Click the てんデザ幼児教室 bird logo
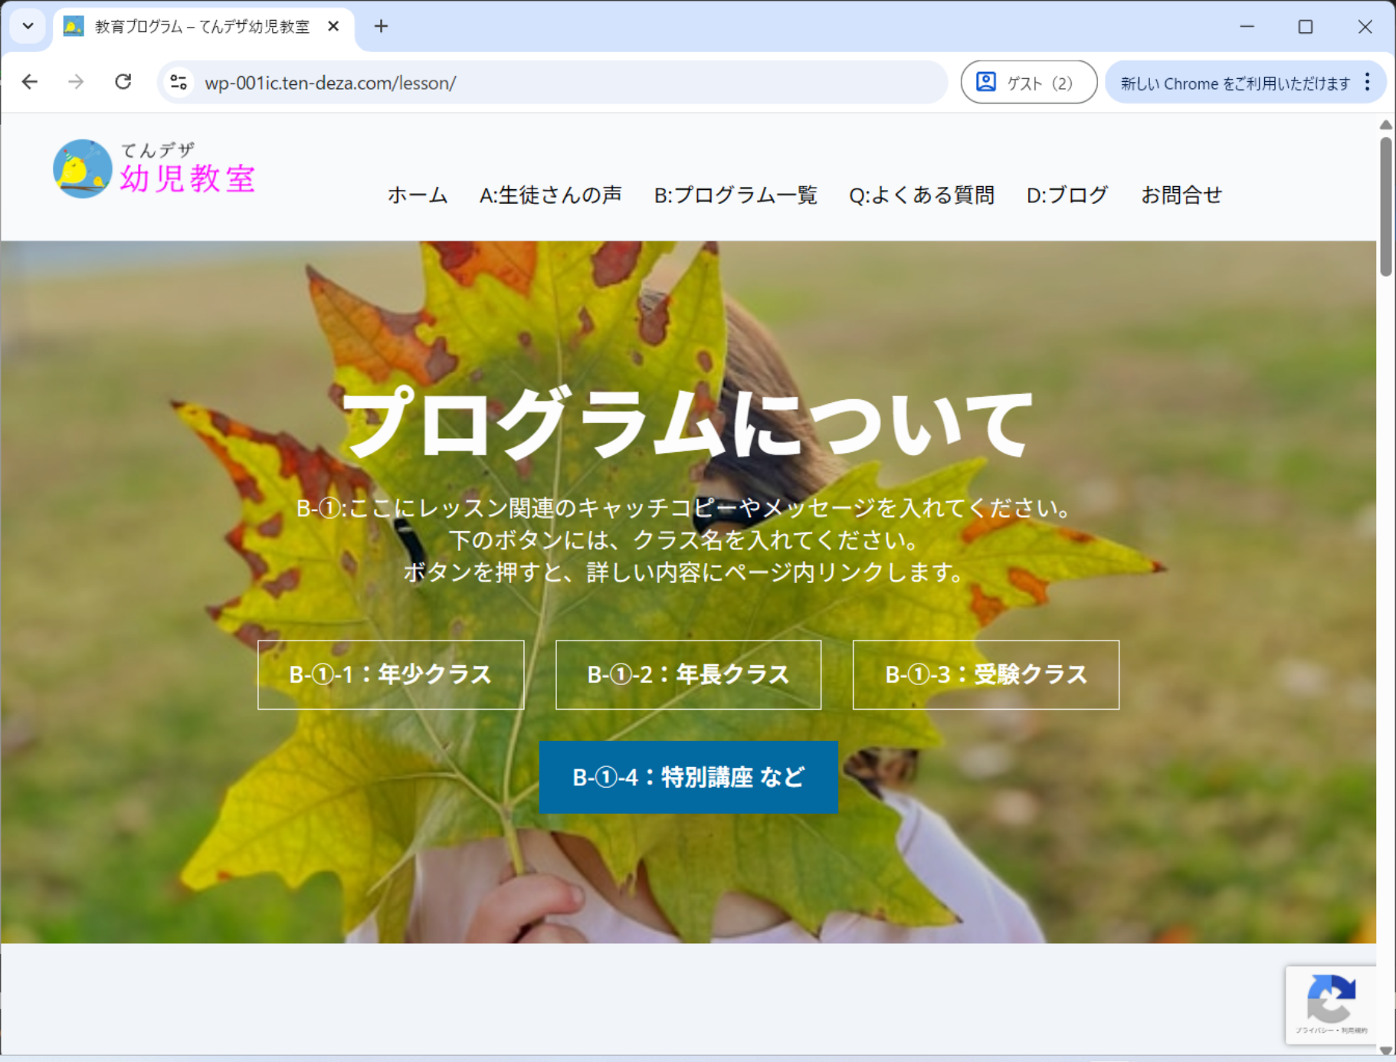The width and height of the screenshot is (1396, 1062). [82, 169]
